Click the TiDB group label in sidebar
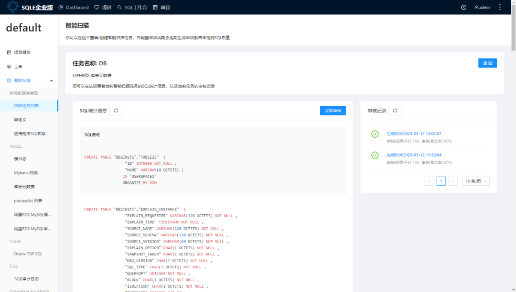 13,266
